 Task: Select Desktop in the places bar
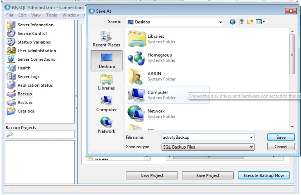pyautogui.click(x=107, y=61)
